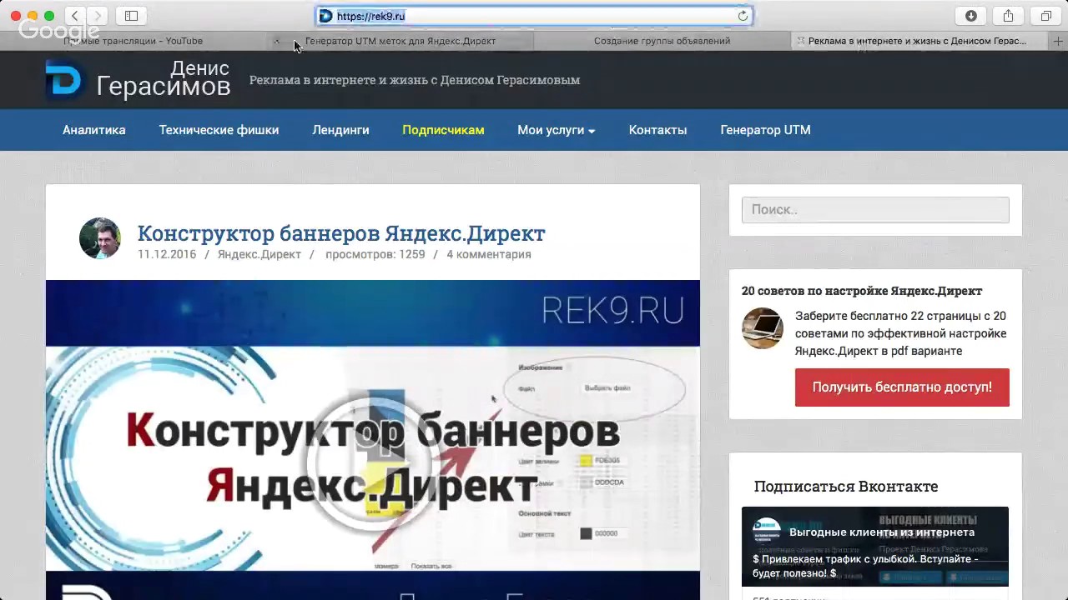Open Технические фишки menu item
Image resolution: width=1068 pixels, height=600 pixels.
point(219,130)
